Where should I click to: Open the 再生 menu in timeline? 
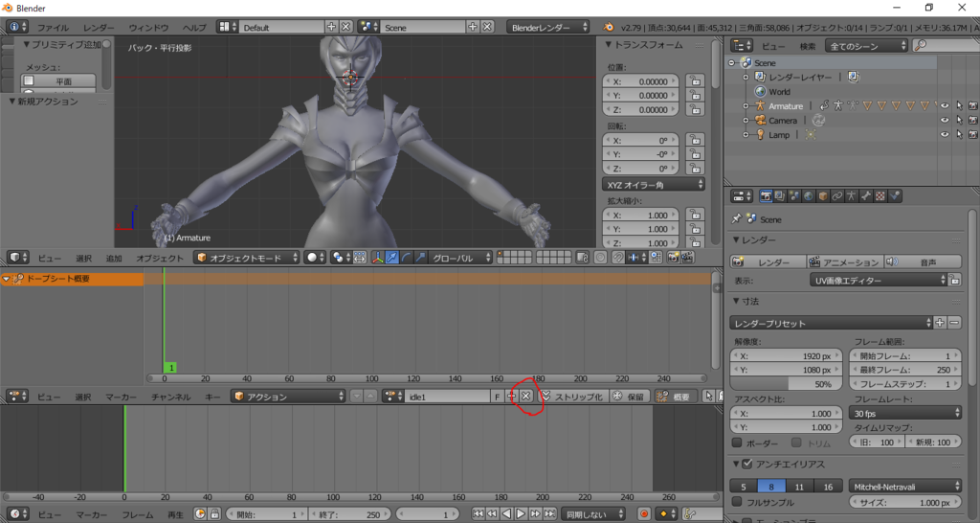point(175,514)
